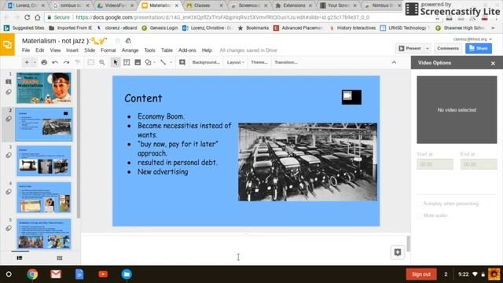
Task: Click Start at time field
Action: tap(435, 164)
